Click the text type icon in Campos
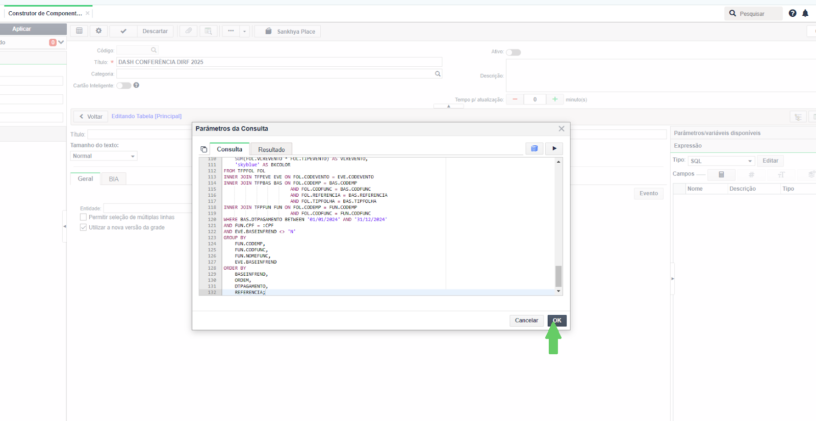Screen dimensions: 816x421 [x=781, y=175]
